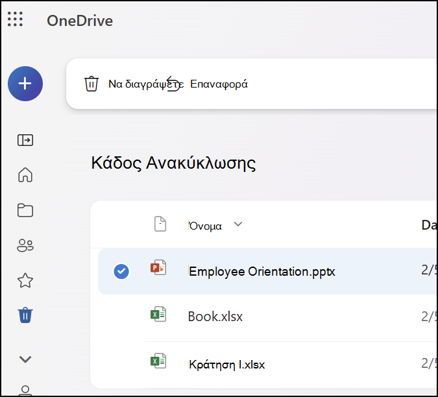438x397 pixels.
Task: Go to Home in the sidebar
Action: click(25, 174)
